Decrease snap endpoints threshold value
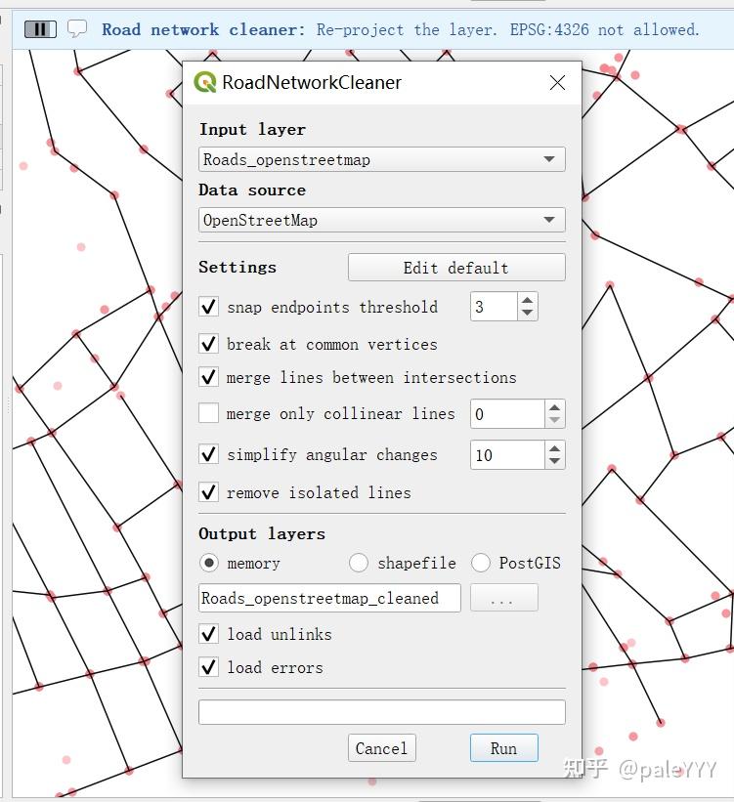Viewport: 734px width, 802px height. 527,313
